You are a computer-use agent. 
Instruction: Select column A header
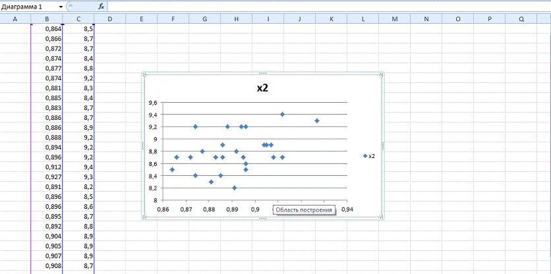coord(15,19)
